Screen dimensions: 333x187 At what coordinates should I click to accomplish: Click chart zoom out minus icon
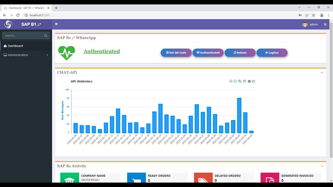point(235,81)
